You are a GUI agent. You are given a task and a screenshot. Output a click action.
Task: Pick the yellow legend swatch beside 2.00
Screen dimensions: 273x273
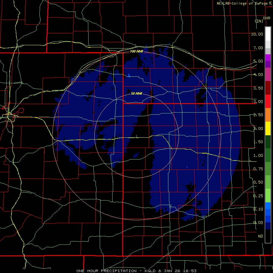(x=268, y=128)
